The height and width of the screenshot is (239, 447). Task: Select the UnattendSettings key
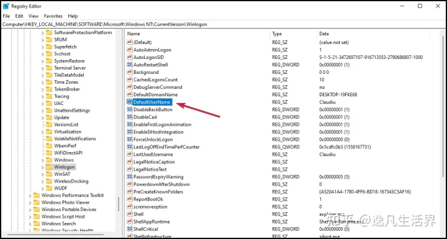(72, 110)
